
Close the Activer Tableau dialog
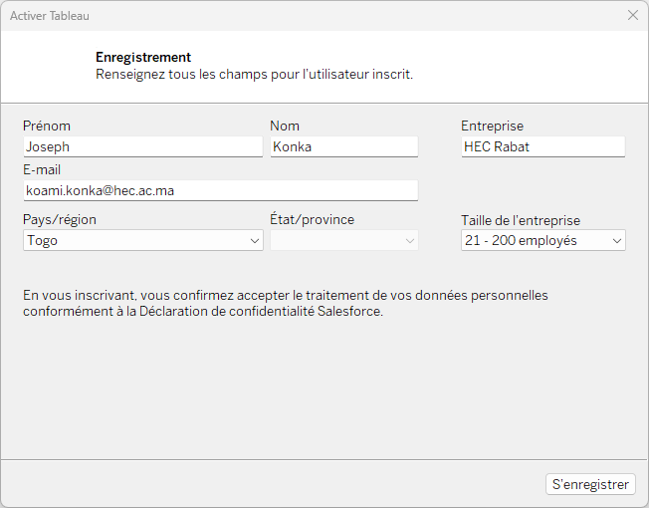(632, 15)
